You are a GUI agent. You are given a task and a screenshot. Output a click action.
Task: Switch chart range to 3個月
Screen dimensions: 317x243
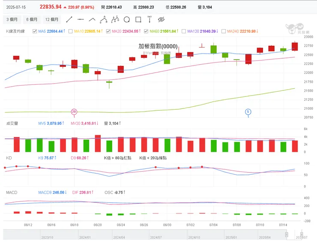(12, 20)
